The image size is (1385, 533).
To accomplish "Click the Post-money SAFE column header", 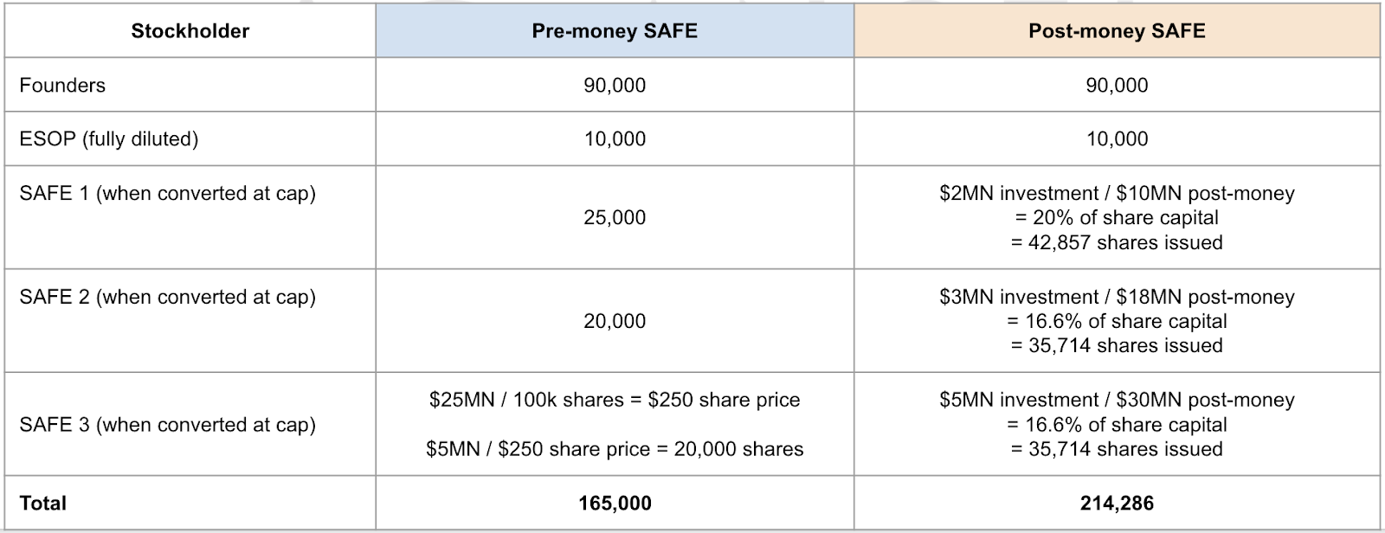I will tap(1117, 31).
